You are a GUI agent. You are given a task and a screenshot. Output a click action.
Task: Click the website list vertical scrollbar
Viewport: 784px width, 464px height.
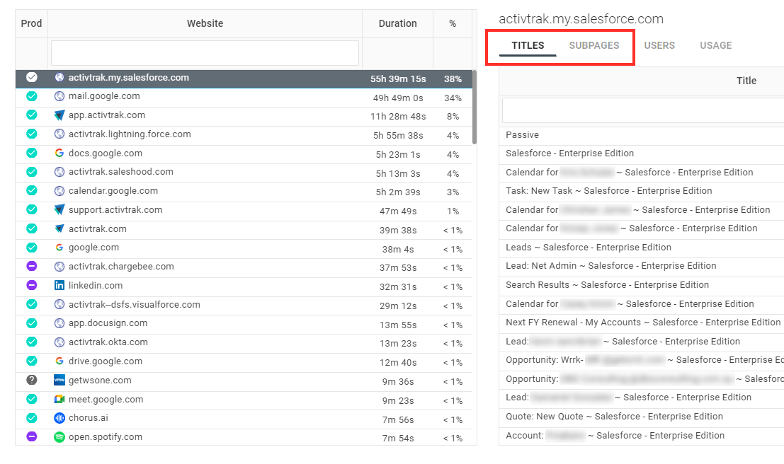(x=474, y=108)
